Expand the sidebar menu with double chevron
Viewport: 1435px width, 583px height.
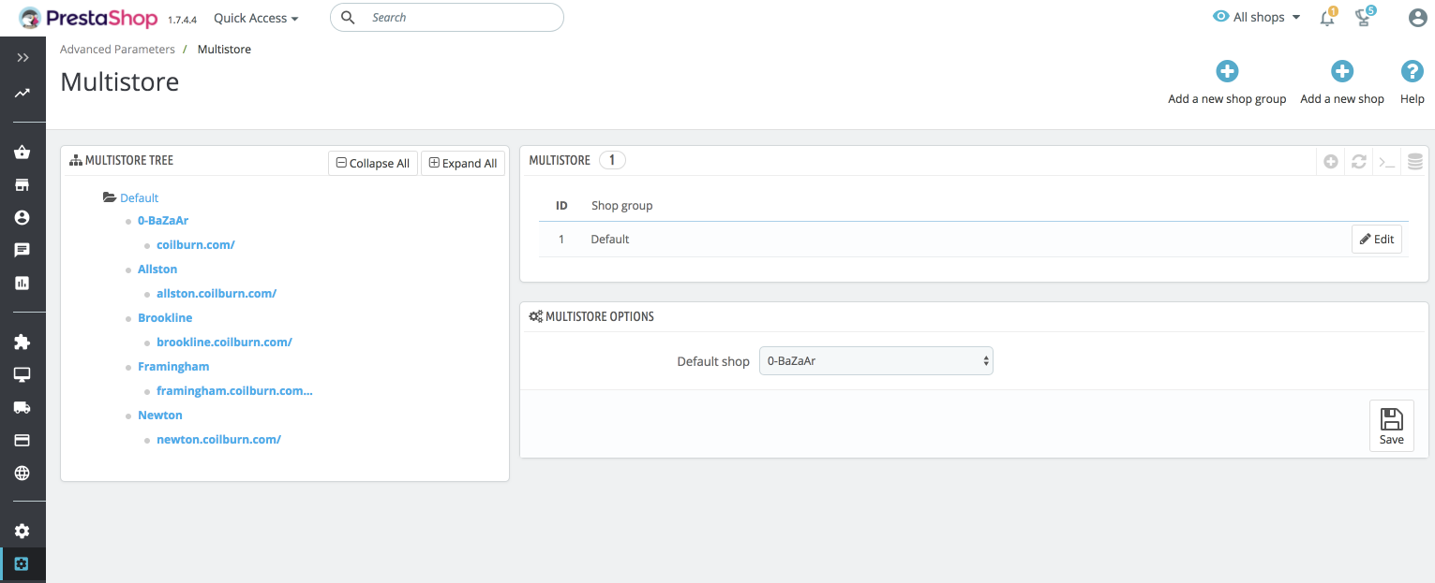[22, 58]
